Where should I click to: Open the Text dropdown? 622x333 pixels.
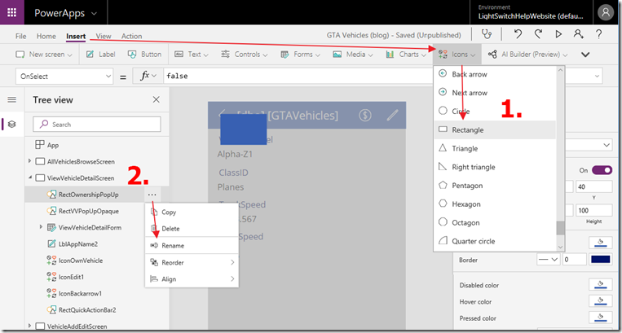[x=192, y=55]
